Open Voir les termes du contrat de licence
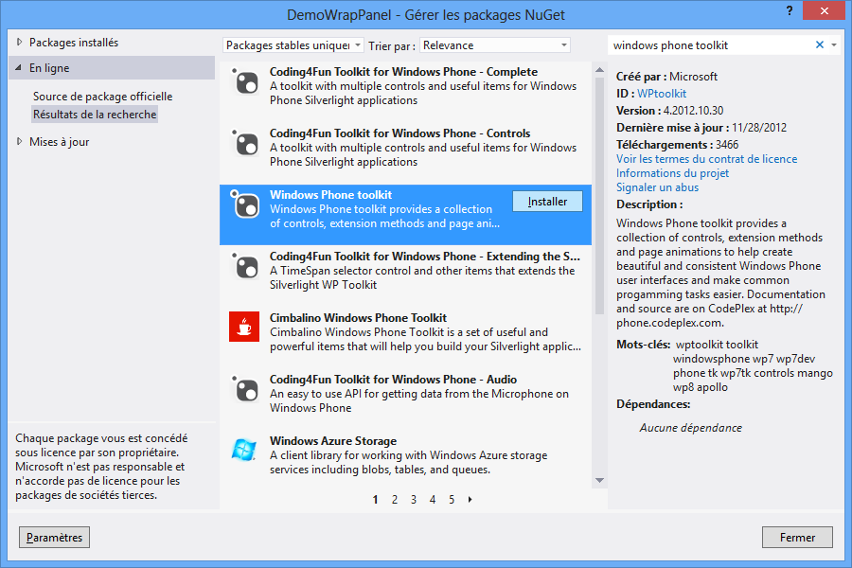 706,159
